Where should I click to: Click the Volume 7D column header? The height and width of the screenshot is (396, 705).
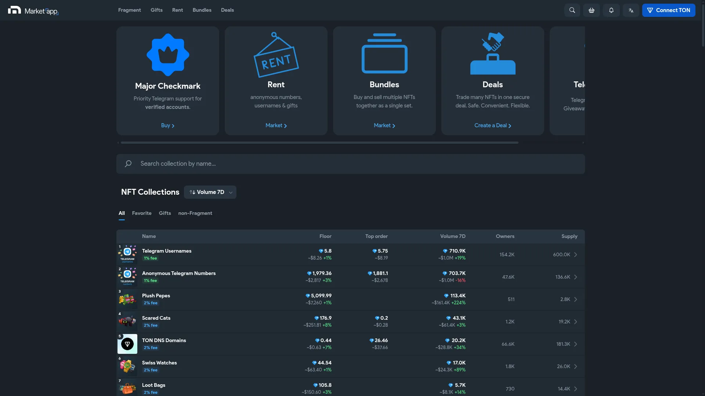(x=453, y=236)
